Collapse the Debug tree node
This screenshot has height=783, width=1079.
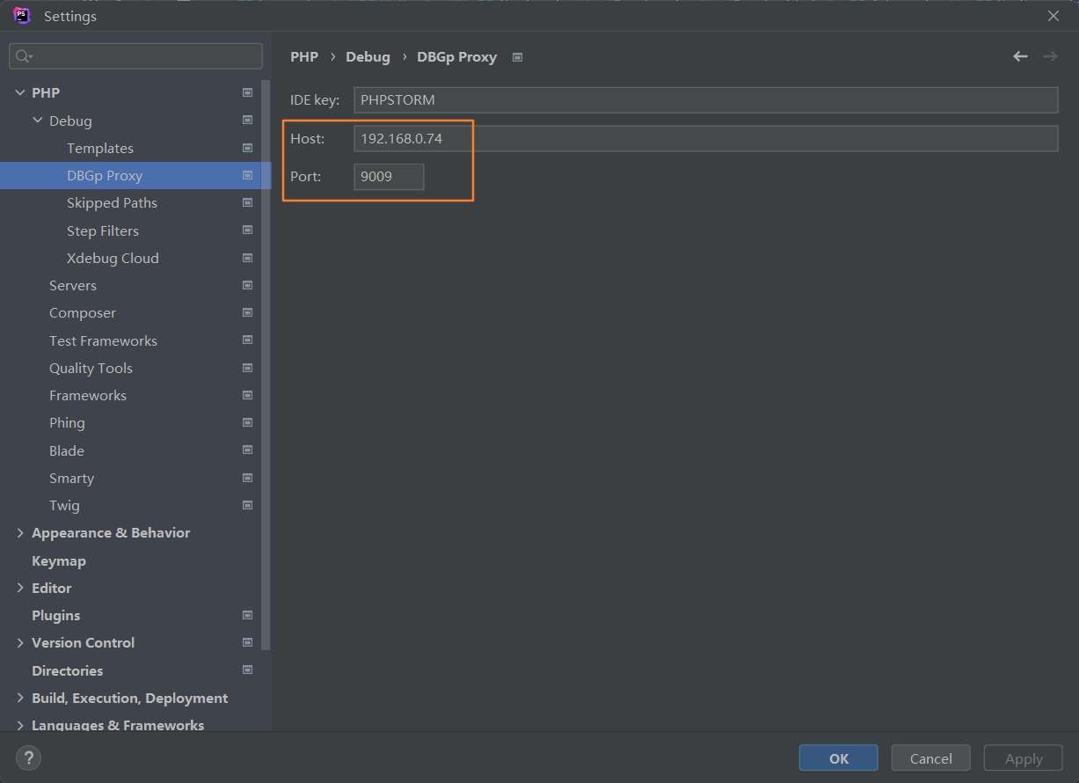(38, 121)
